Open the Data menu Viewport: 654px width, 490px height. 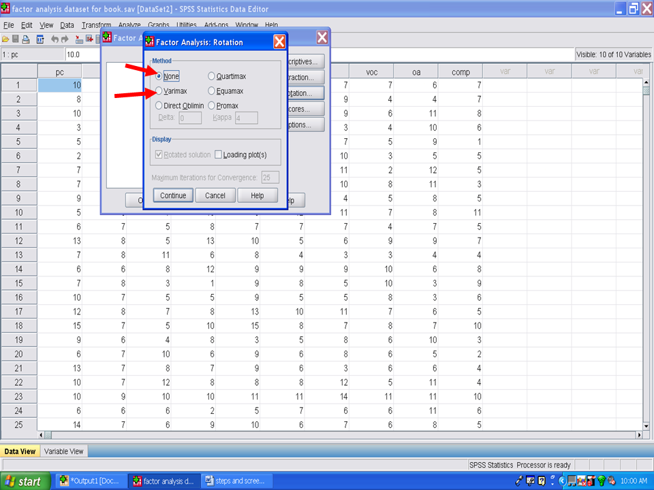coord(67,25)
